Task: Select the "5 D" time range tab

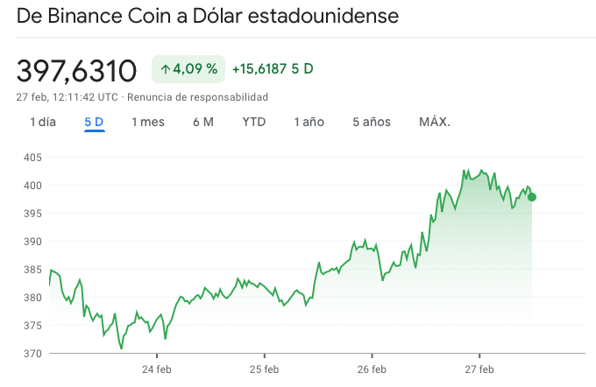Action: pyautogui.click(x=94, y=122)
